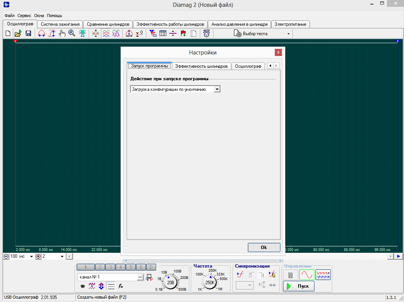Select the multi-waveform mode button
The height and width of the screenshot is (302, 404).
click(323, 275)
